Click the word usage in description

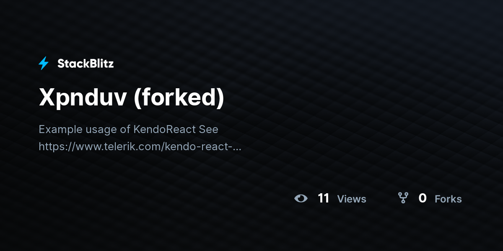click(90, 130)
